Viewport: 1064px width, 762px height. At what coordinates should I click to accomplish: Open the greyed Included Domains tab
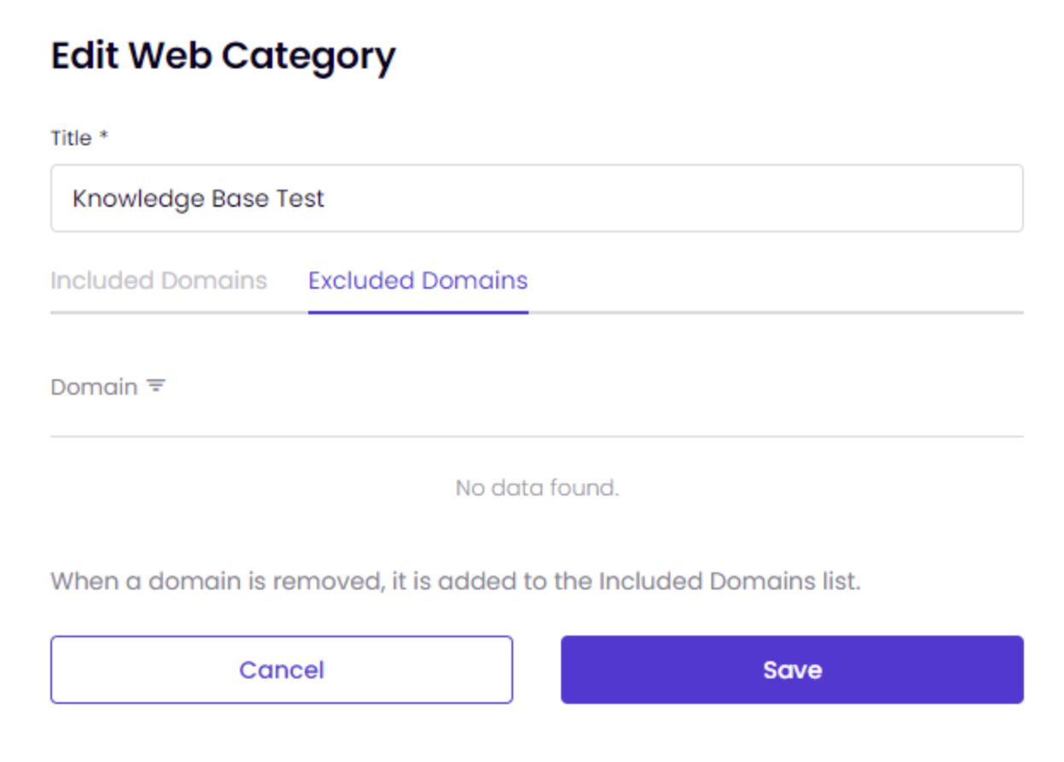tap(159, 280)
